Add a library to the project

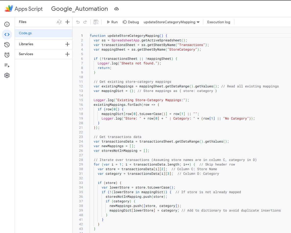coord(67,44)
